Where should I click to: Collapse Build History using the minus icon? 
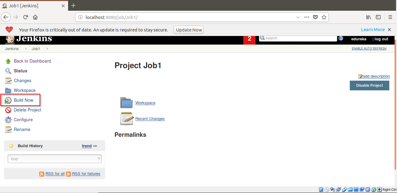tap(95, 146)
